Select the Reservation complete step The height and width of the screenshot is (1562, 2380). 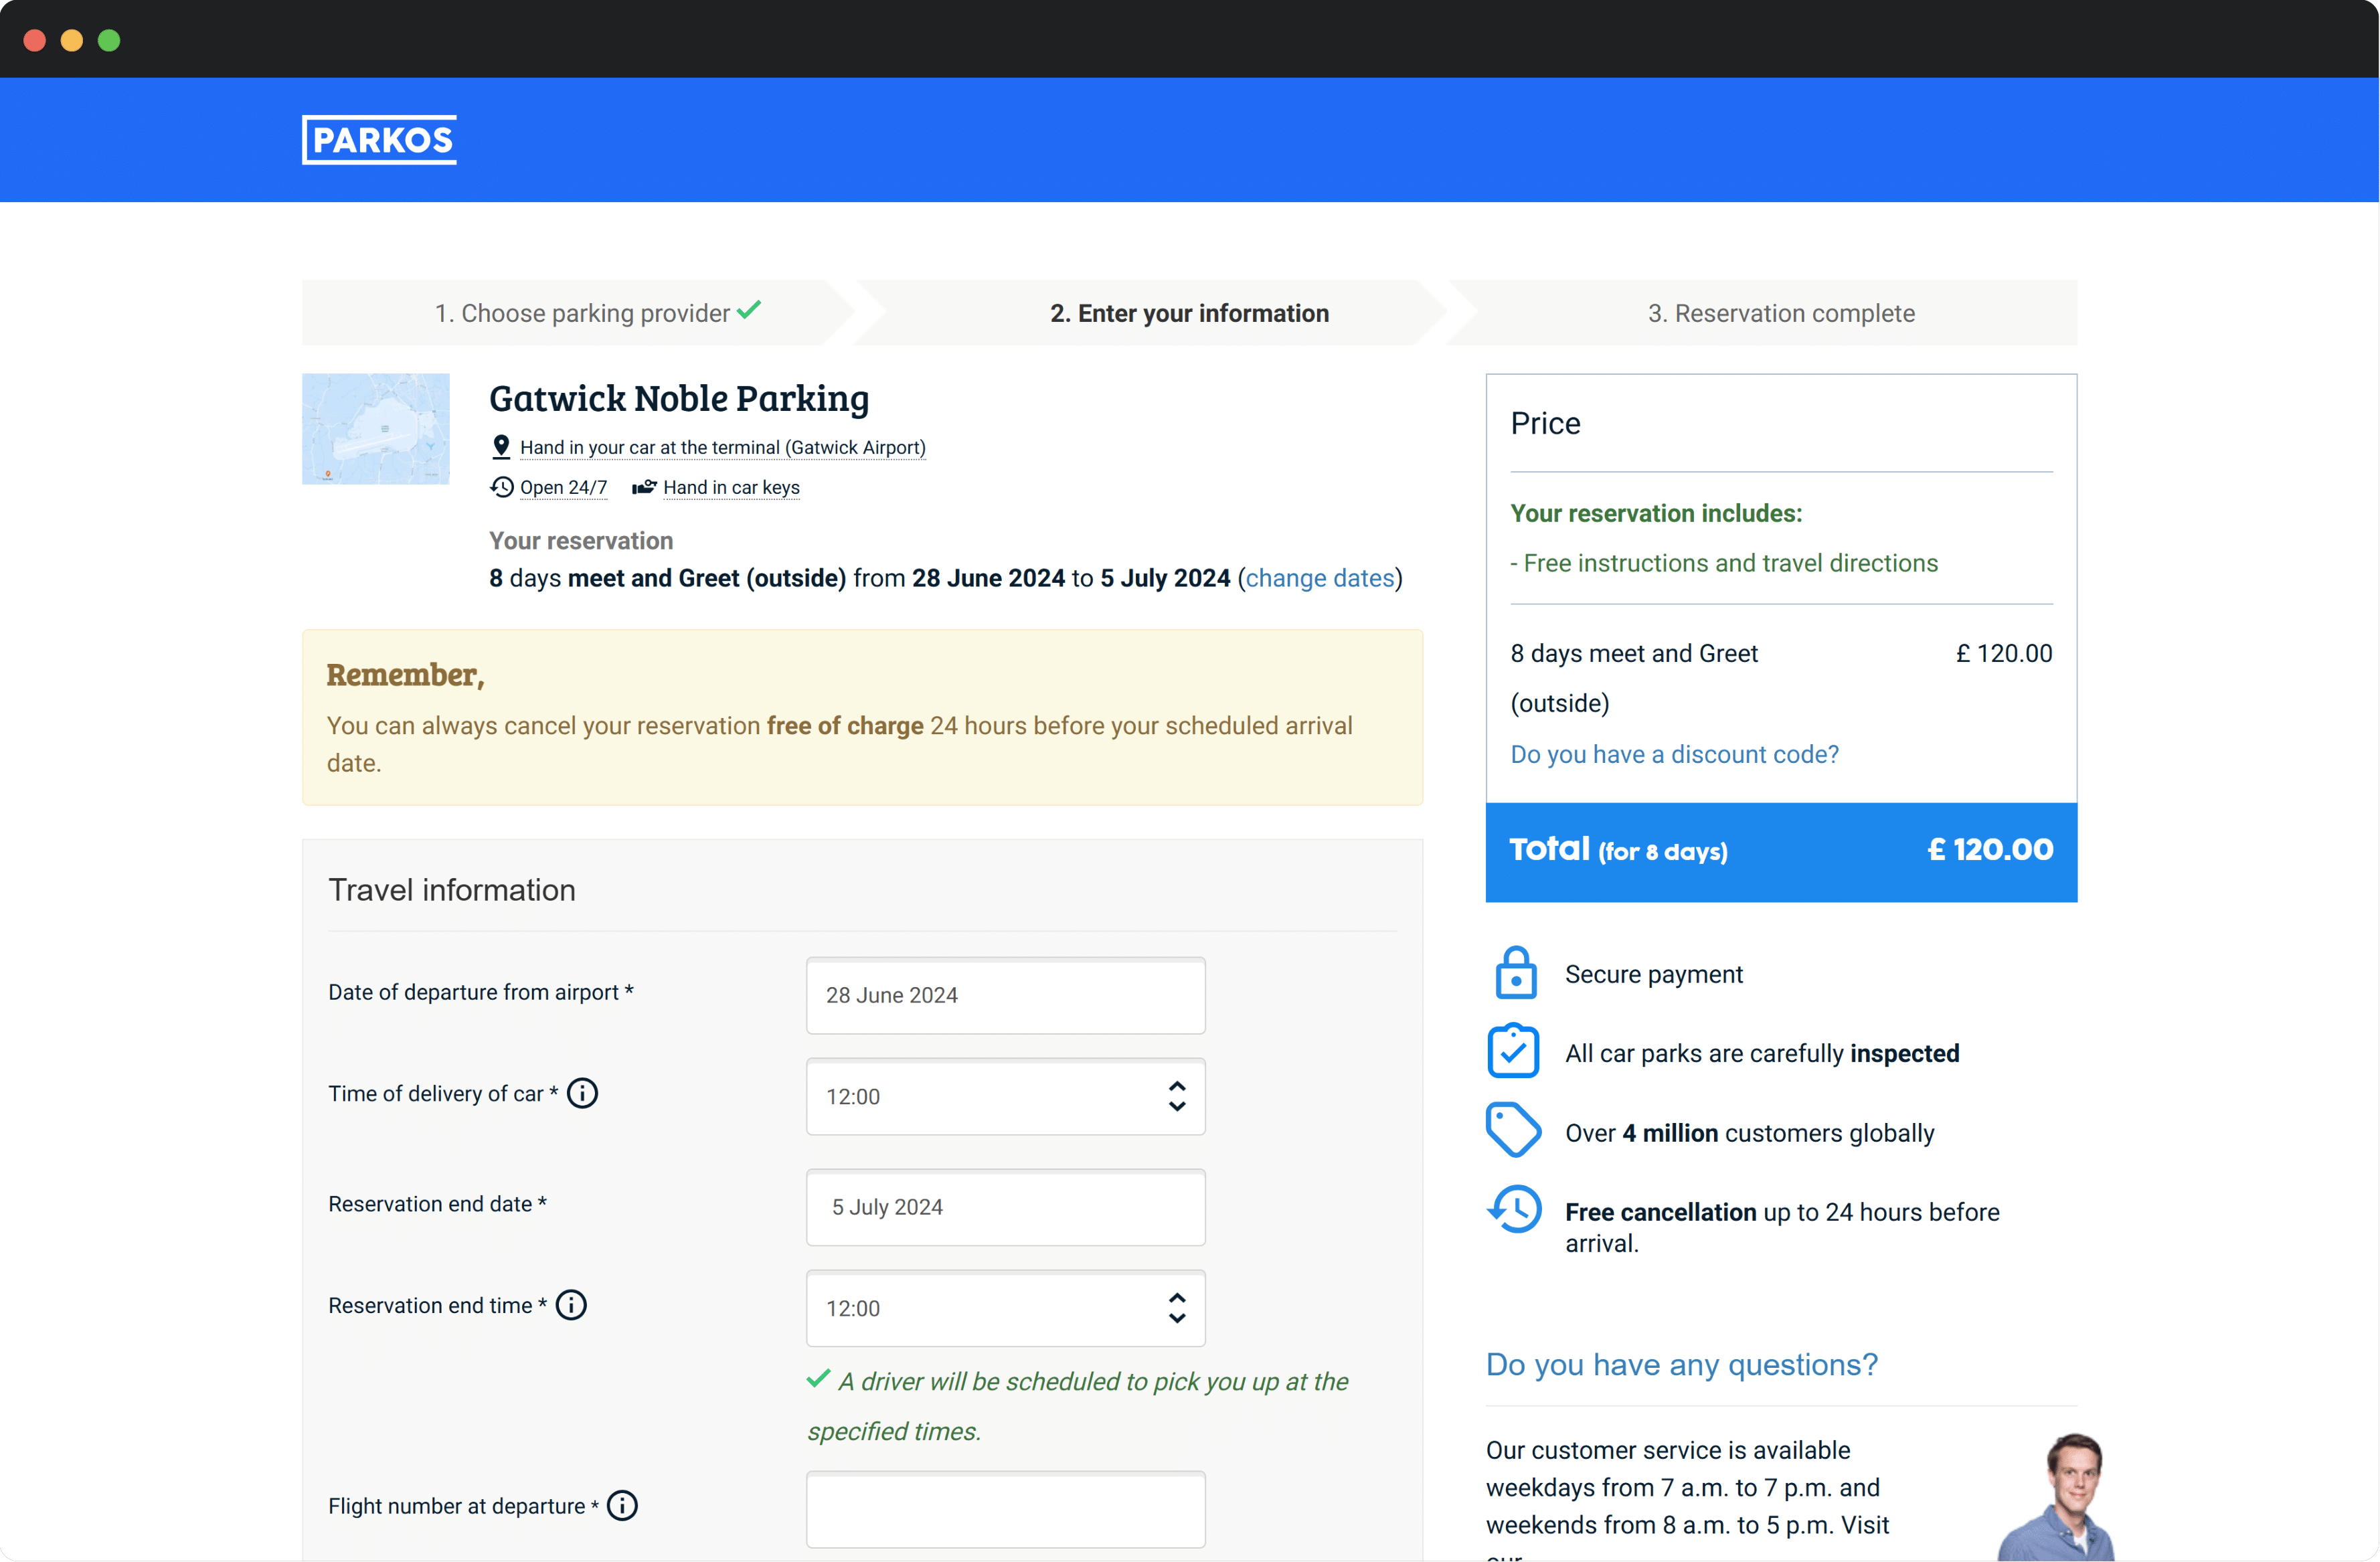[1781, 312]
